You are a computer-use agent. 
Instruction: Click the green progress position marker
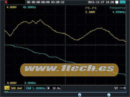(6, 92)
